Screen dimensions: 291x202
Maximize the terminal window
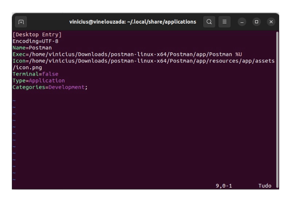click(x=256, y=22)
